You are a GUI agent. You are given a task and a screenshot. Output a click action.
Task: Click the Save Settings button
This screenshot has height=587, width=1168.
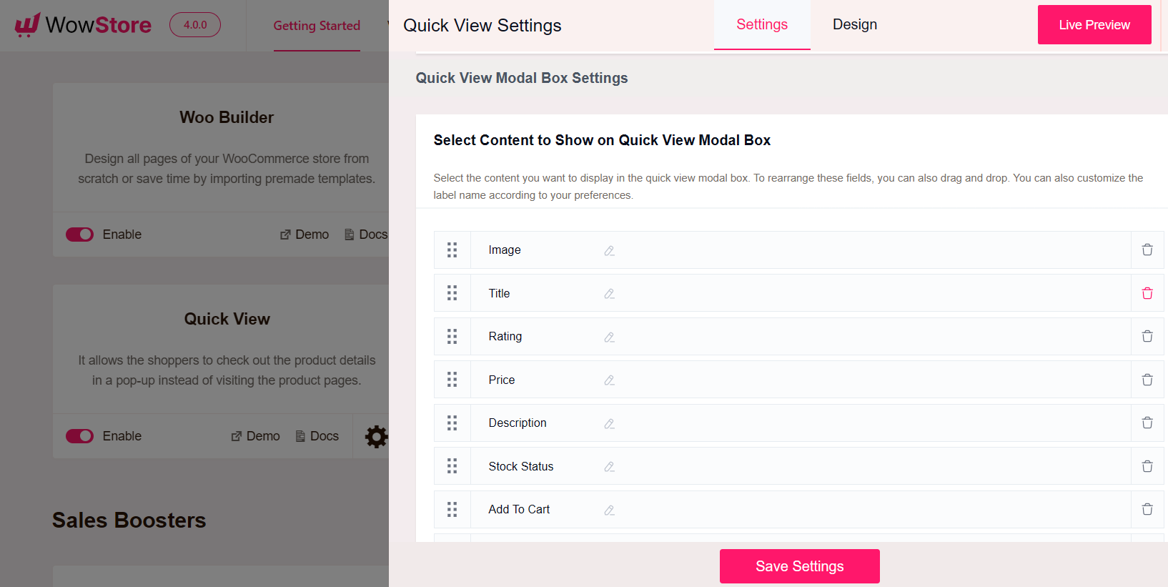799,566
